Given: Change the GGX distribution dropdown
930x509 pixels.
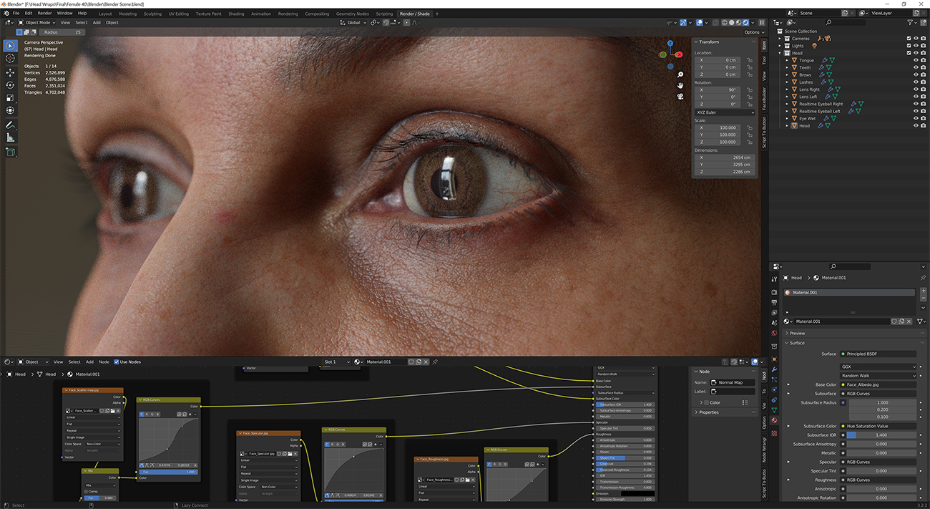Looking at the screenshot, I should 878,367.
